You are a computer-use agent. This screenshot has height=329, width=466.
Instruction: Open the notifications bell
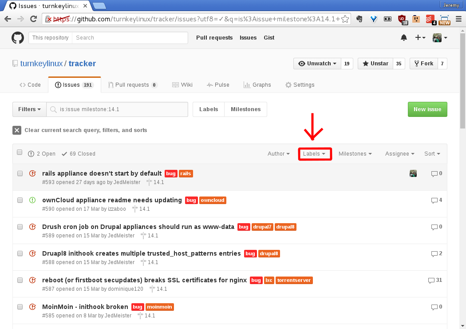click(x=403, y=38)
